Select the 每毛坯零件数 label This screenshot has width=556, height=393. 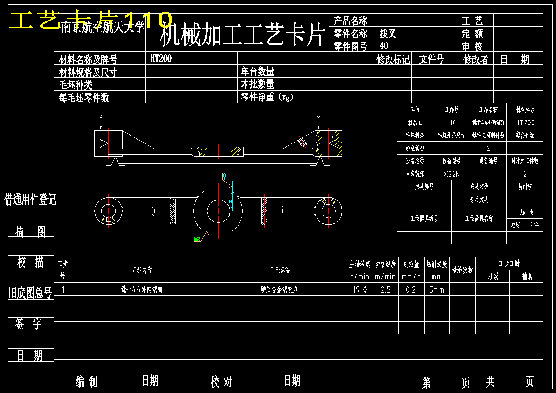84,98
